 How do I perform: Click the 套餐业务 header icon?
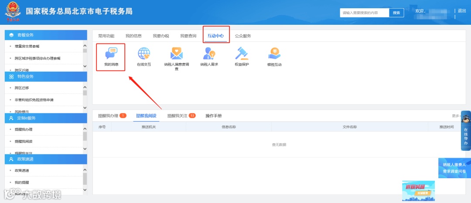(x=11, y=35)
